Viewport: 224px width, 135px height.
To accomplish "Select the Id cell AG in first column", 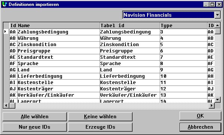I will (x=13, y=70).
